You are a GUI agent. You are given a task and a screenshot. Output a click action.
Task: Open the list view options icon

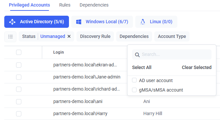pos(11,37)
